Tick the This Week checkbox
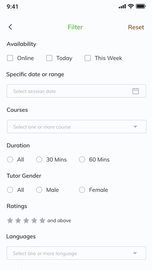 click(88, 58)
